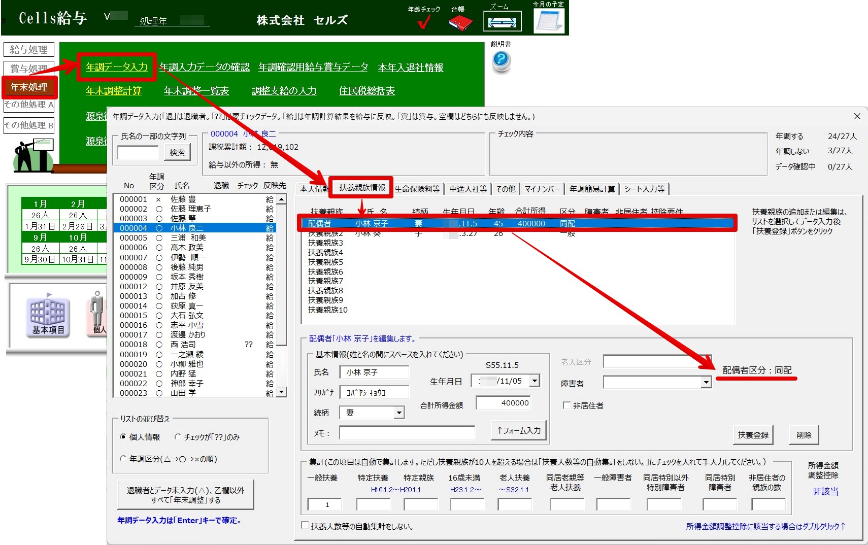Screen dimensions: 868x545
Task: Select the チェックが「??」のみ radio option
Action: (178, 437)
